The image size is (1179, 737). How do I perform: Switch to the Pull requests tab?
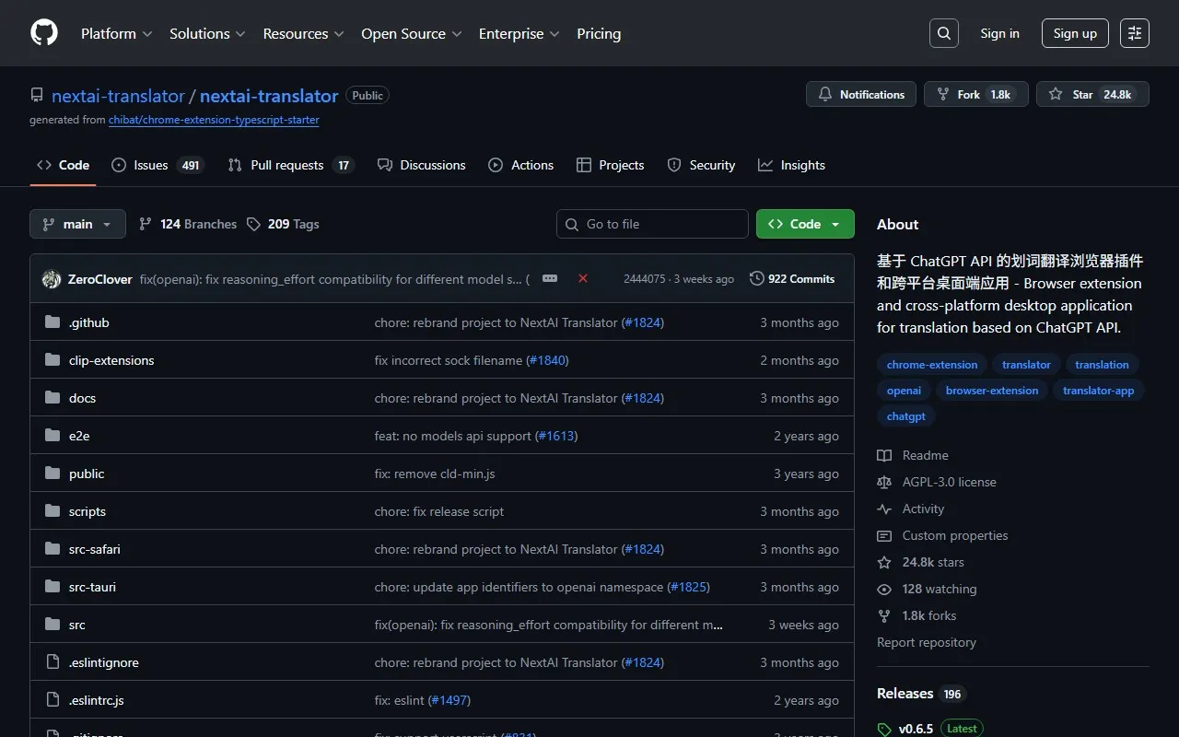pos(286,165)
